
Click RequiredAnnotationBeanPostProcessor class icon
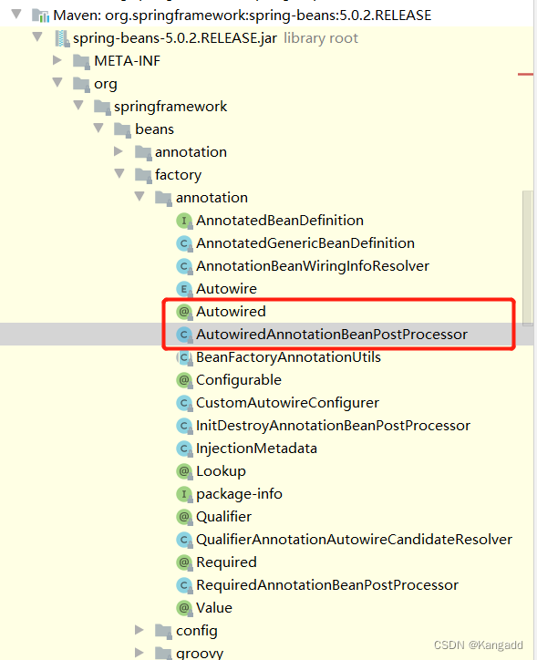tap(184, 585)
